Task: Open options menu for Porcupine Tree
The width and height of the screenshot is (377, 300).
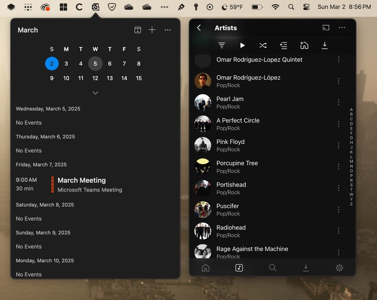Action: click(338, 167)
